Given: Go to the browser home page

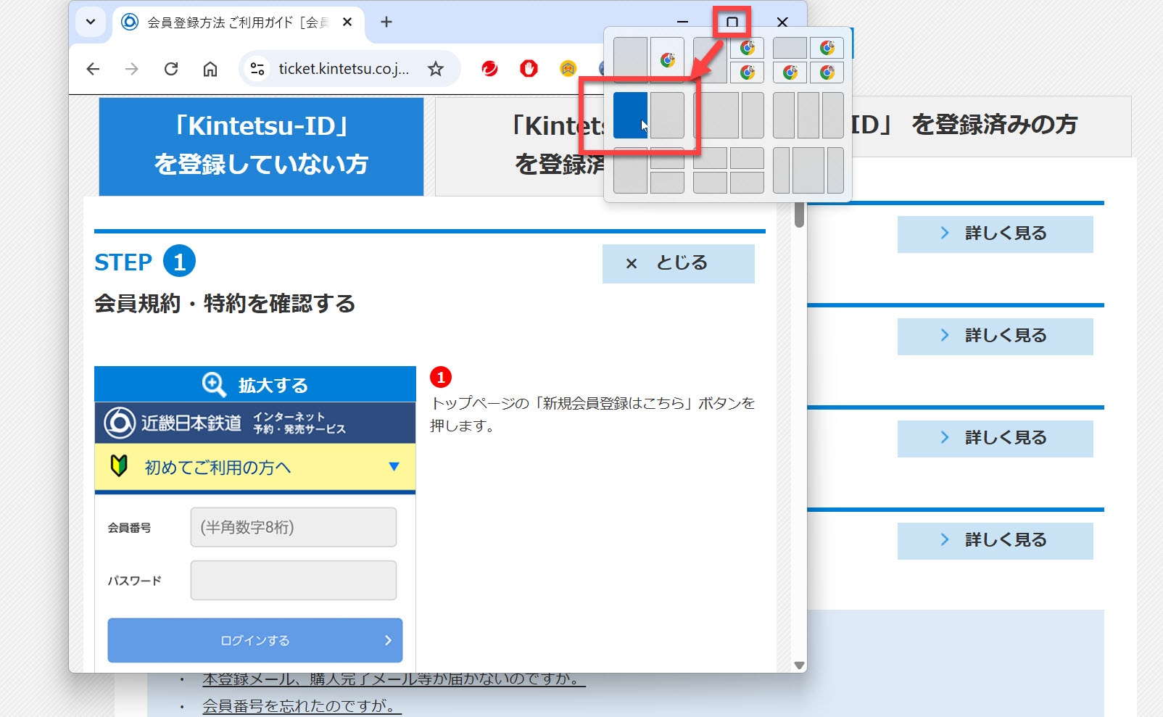Looking at the screenshot, I should 210,69.
